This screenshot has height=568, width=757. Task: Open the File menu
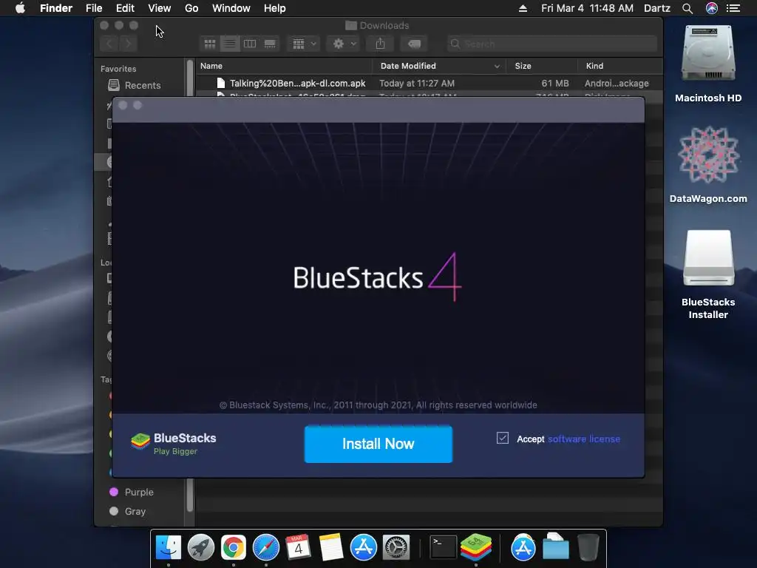tap(94, 8)
